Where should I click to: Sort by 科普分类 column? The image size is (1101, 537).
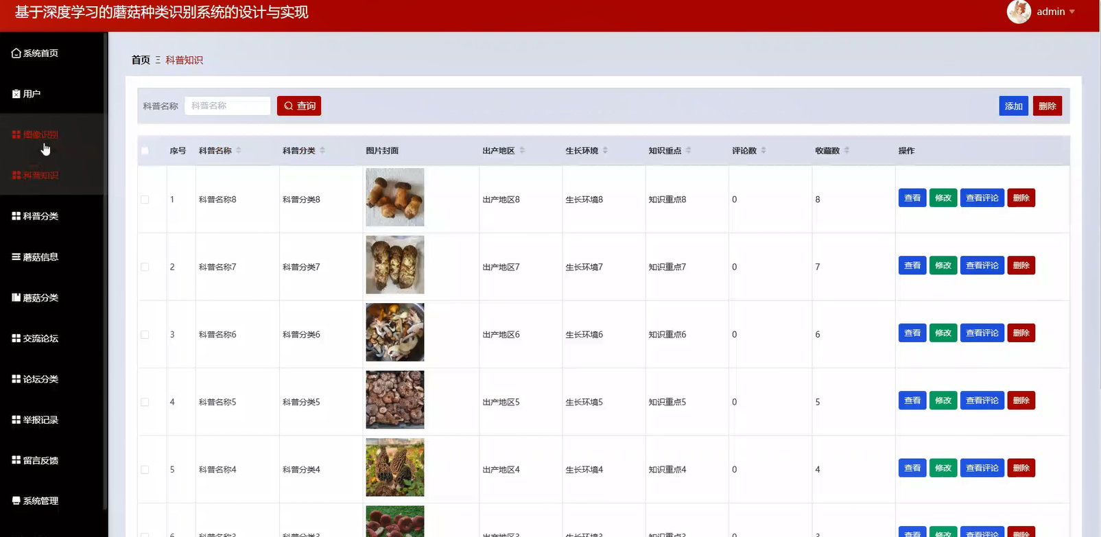tap(322, 150)
